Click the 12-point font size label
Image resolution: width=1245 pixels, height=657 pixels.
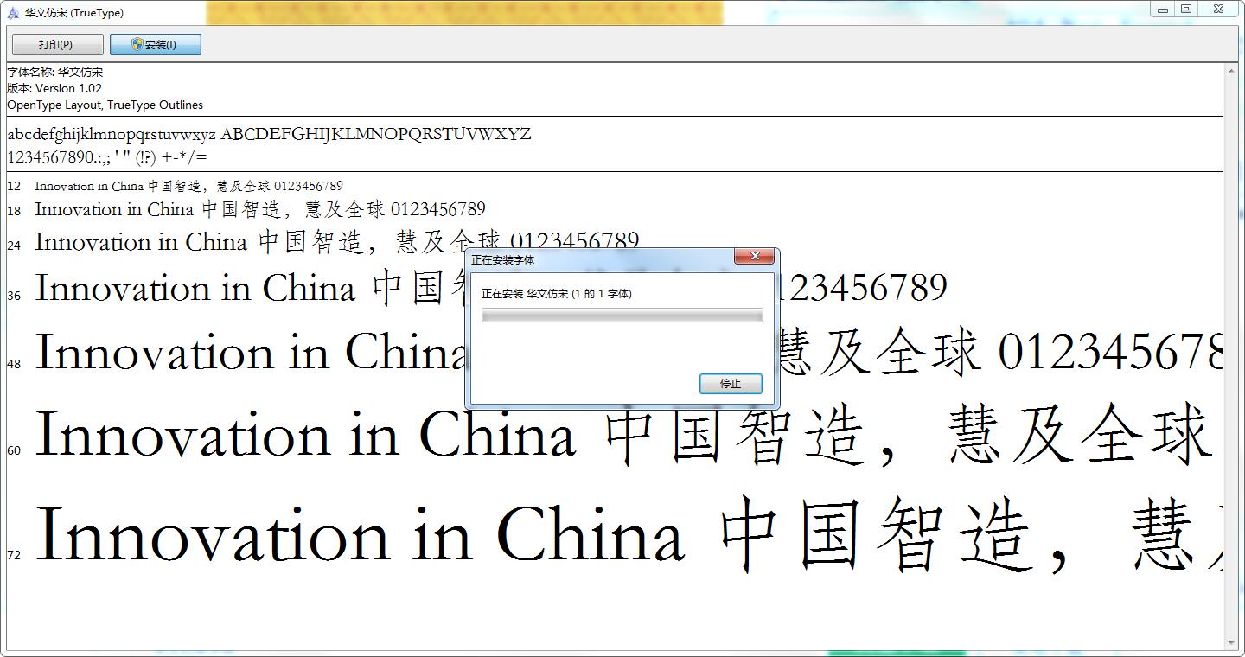coord(13,186)
